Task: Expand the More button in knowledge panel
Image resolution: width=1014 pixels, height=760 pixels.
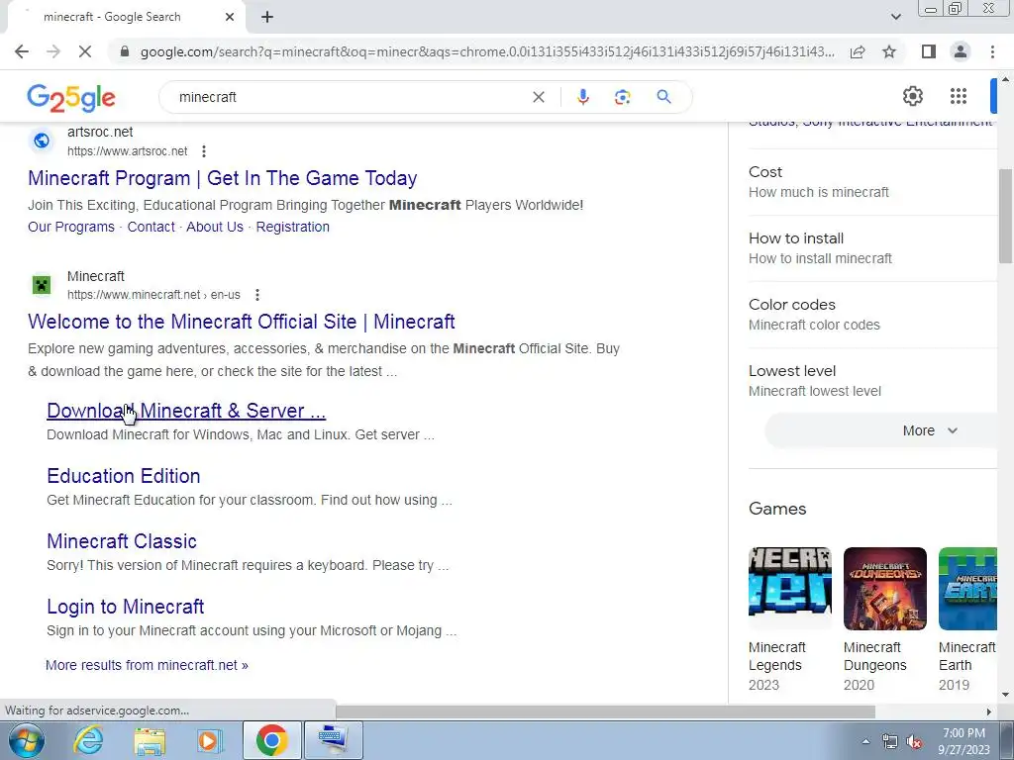Action: 880,430
